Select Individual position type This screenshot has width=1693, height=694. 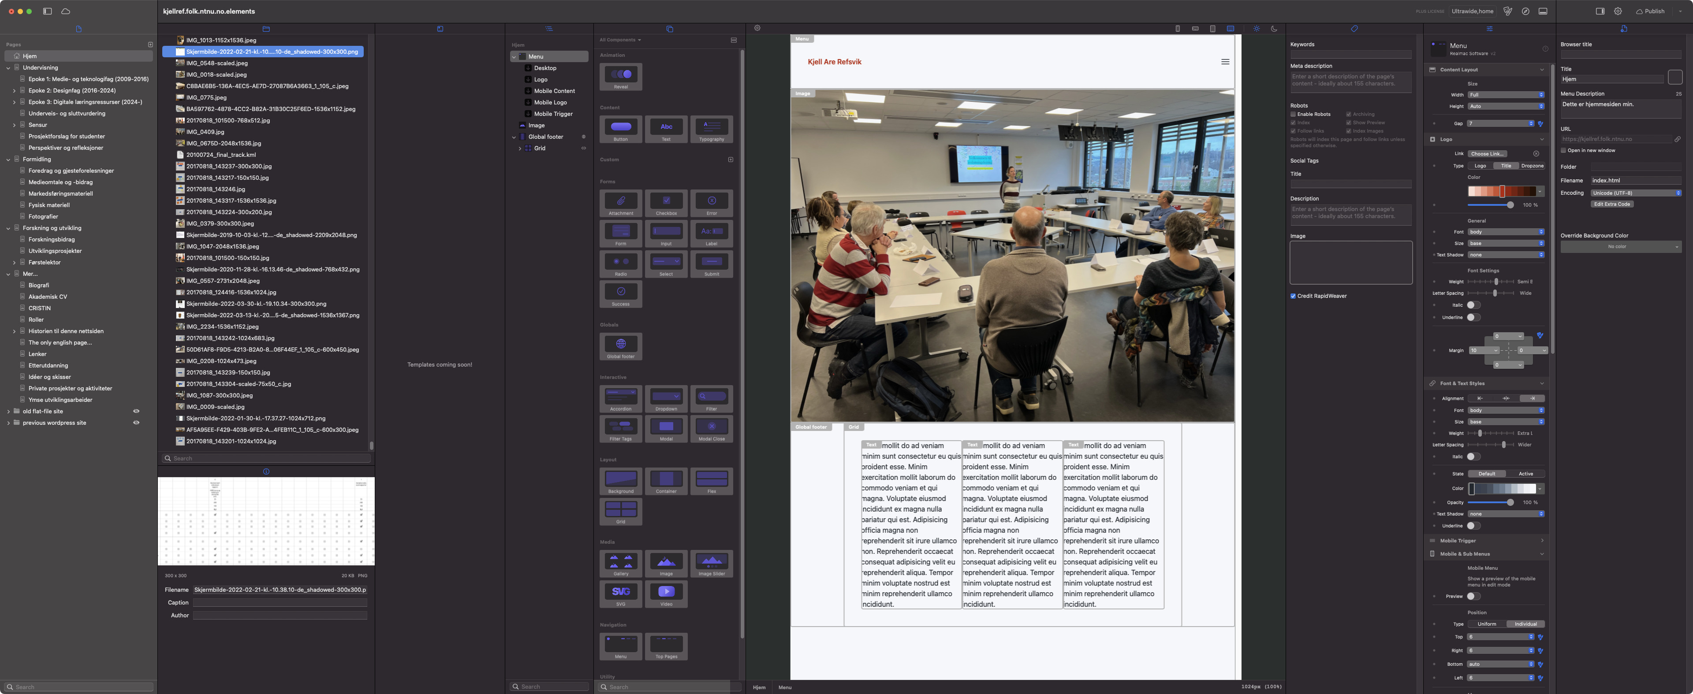(1525, 624)
